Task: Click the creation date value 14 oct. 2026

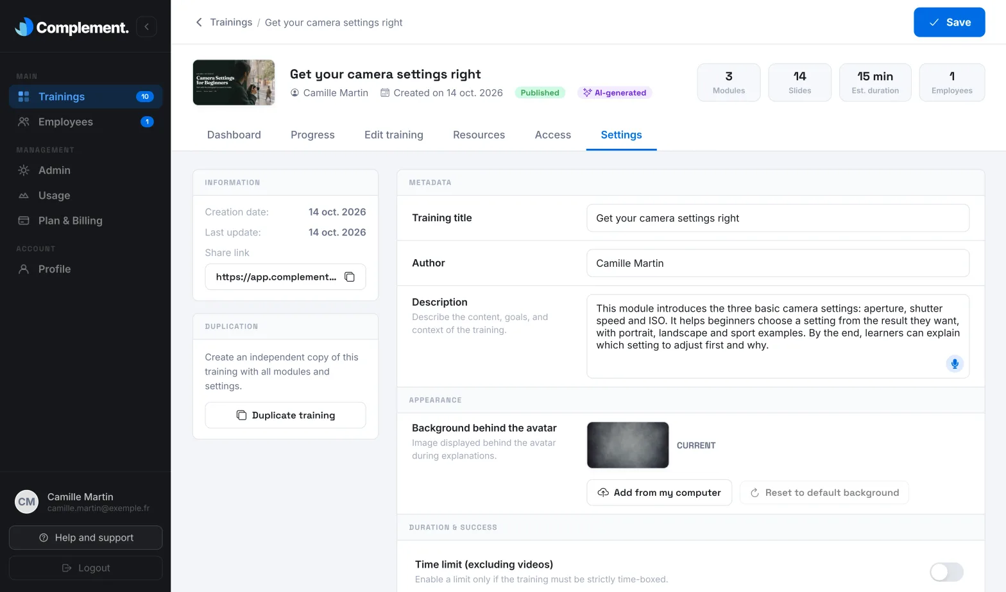Action: click(x=337, y=212)
